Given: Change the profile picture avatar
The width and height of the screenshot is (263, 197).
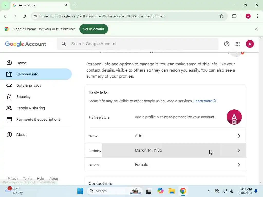Looking at the screenshot, I should (x=234, y=117).
